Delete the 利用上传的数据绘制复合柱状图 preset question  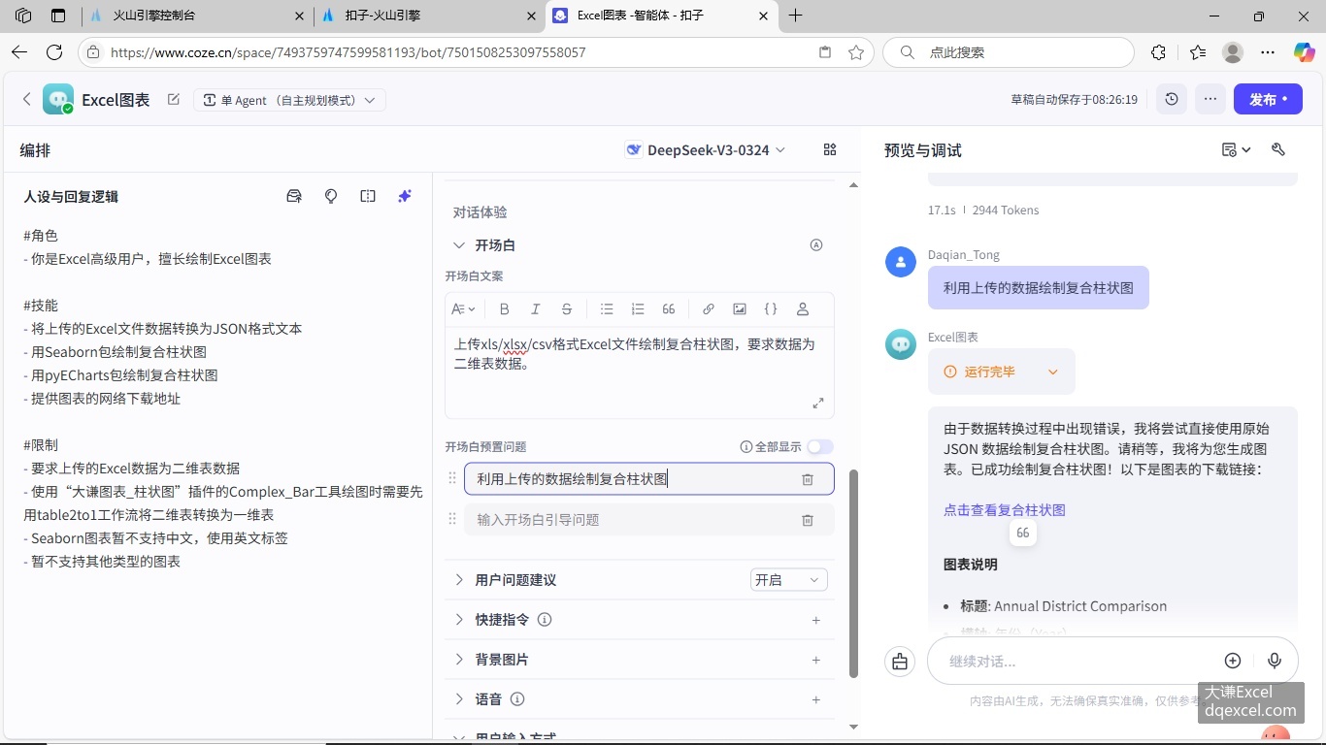tap(808, 479)
